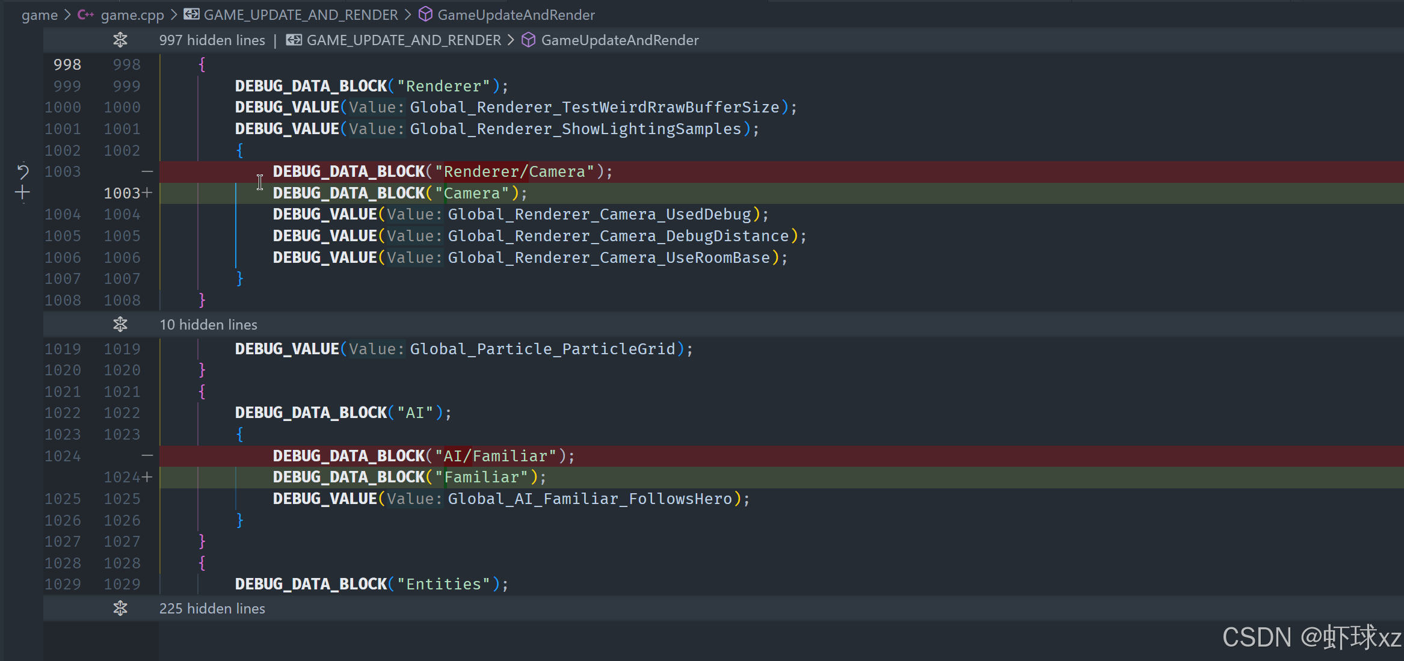The image size is (1404, 661).
Task: Click the stage change plus icon
Action: click(x=23, y=193)
